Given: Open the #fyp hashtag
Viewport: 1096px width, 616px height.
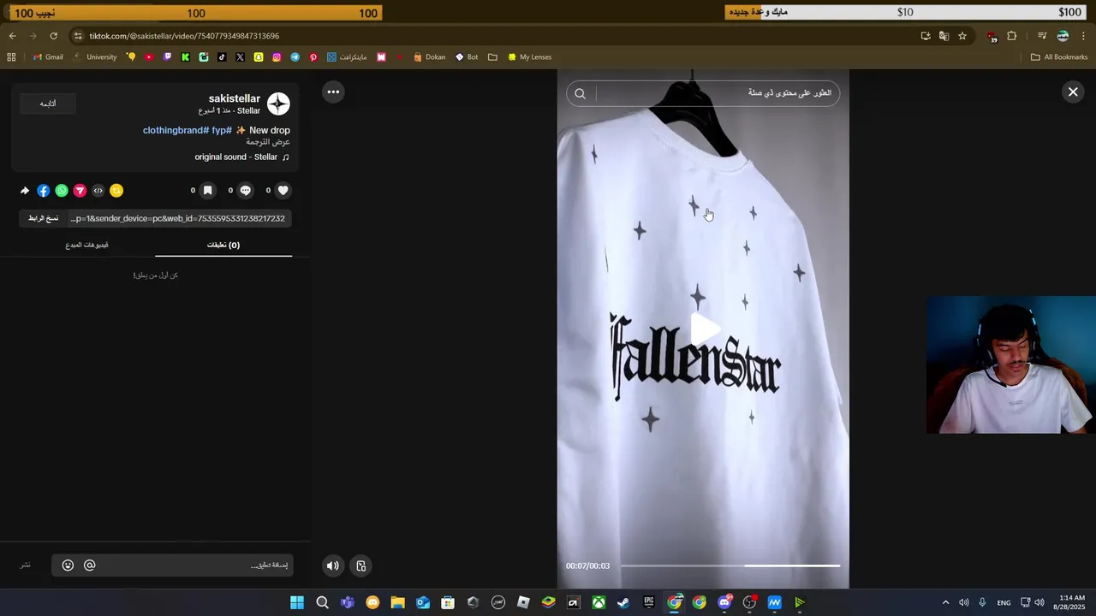Looking at the screenshot, I should 222,130.
